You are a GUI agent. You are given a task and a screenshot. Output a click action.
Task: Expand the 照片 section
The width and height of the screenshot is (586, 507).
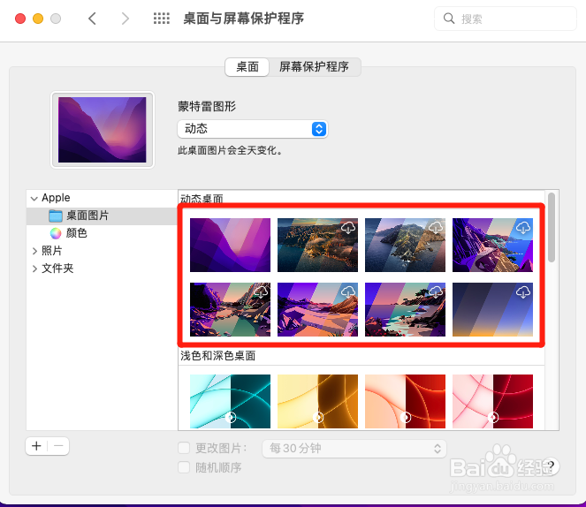[34, 251]
